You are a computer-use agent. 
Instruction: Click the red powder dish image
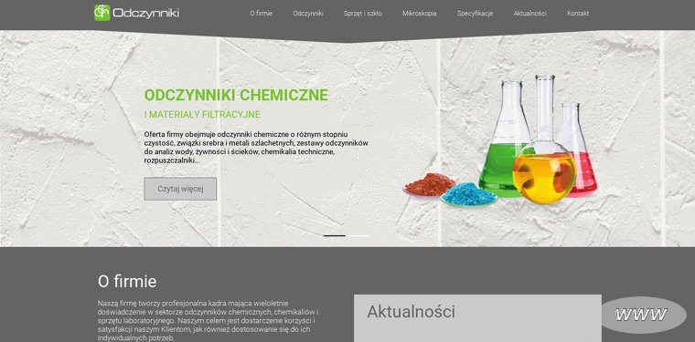[430, 185]
